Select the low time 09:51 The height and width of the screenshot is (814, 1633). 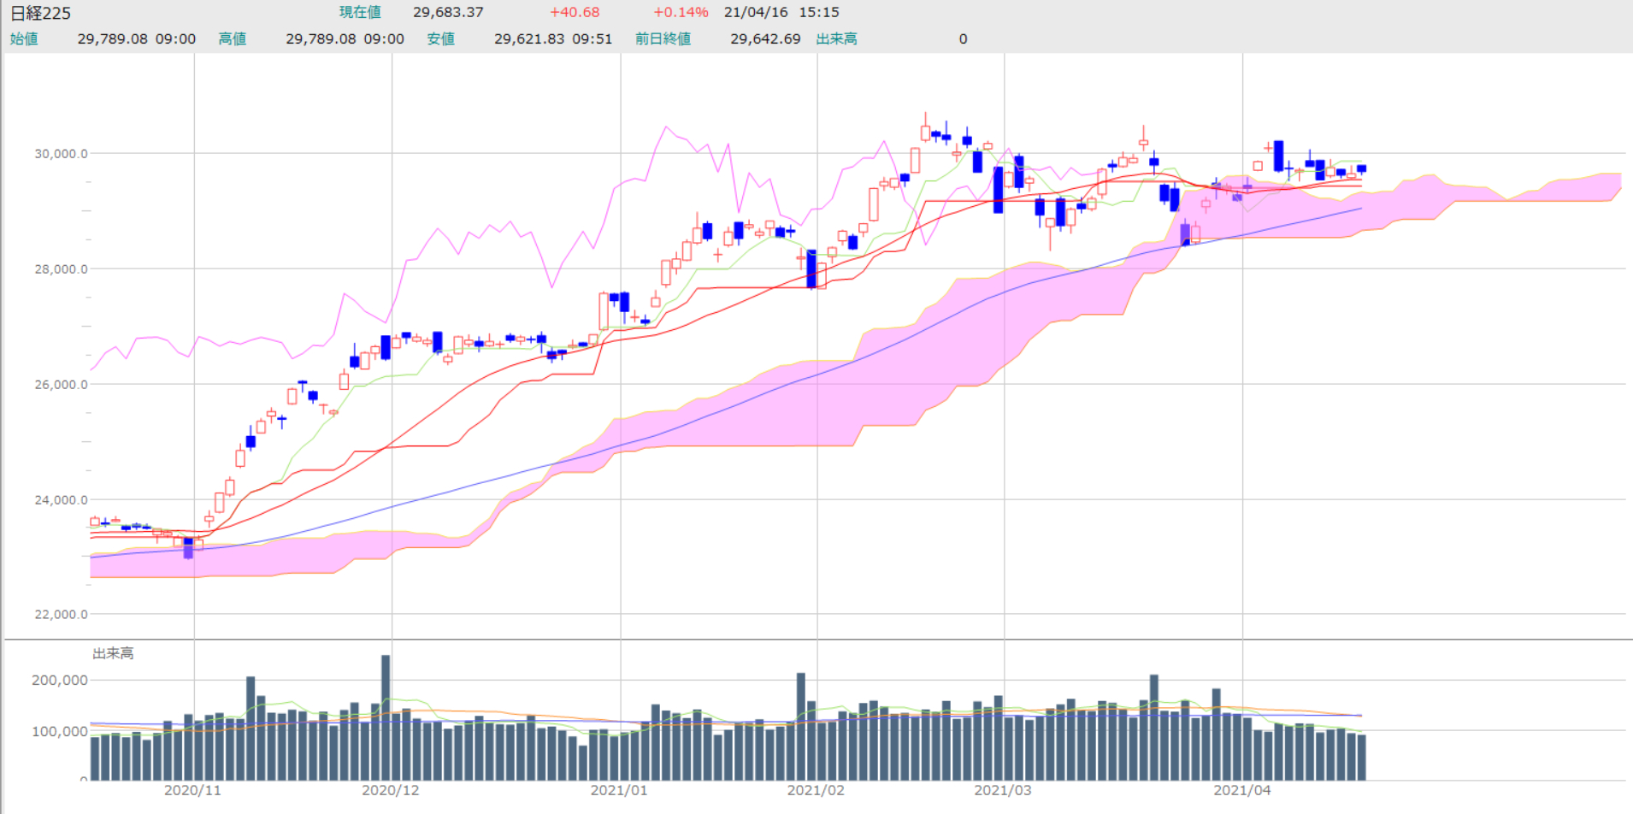coord(592,38)
